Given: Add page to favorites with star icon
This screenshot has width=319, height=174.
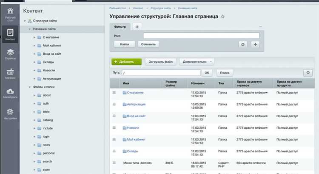Looking at the screenshot, I should [x=223, y=17].
